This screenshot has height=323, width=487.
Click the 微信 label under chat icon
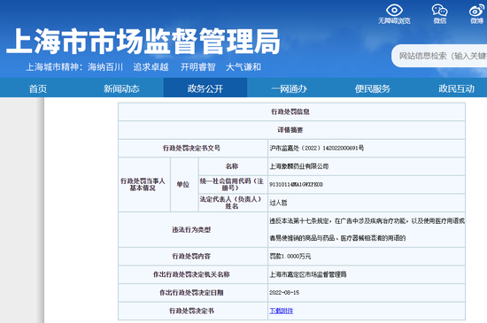coord(440,20)
